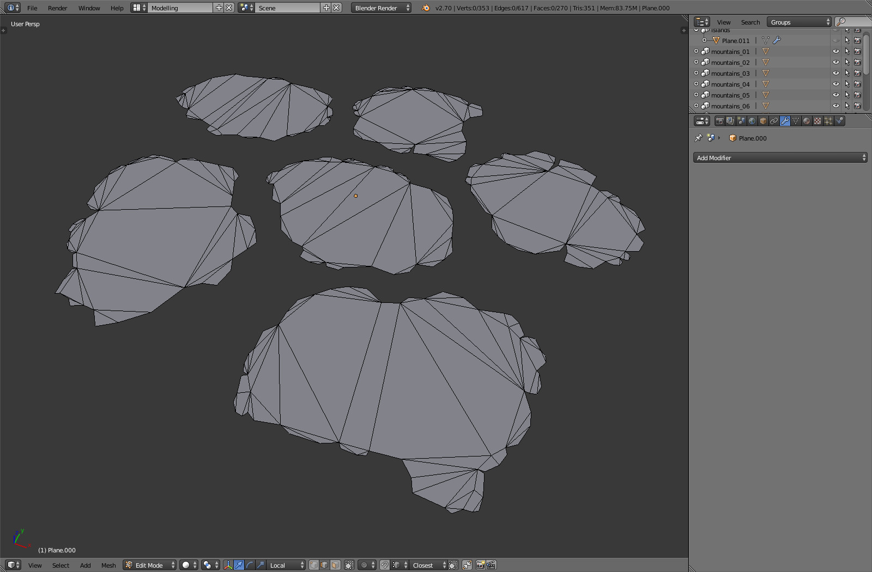Screen dimensions: 872x572
Task: Expand the mountains_02 group tree
Action: (x=696, y=62)
